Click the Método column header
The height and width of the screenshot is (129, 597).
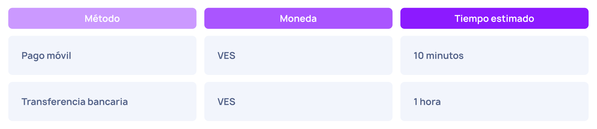click(x=102, y=18)
